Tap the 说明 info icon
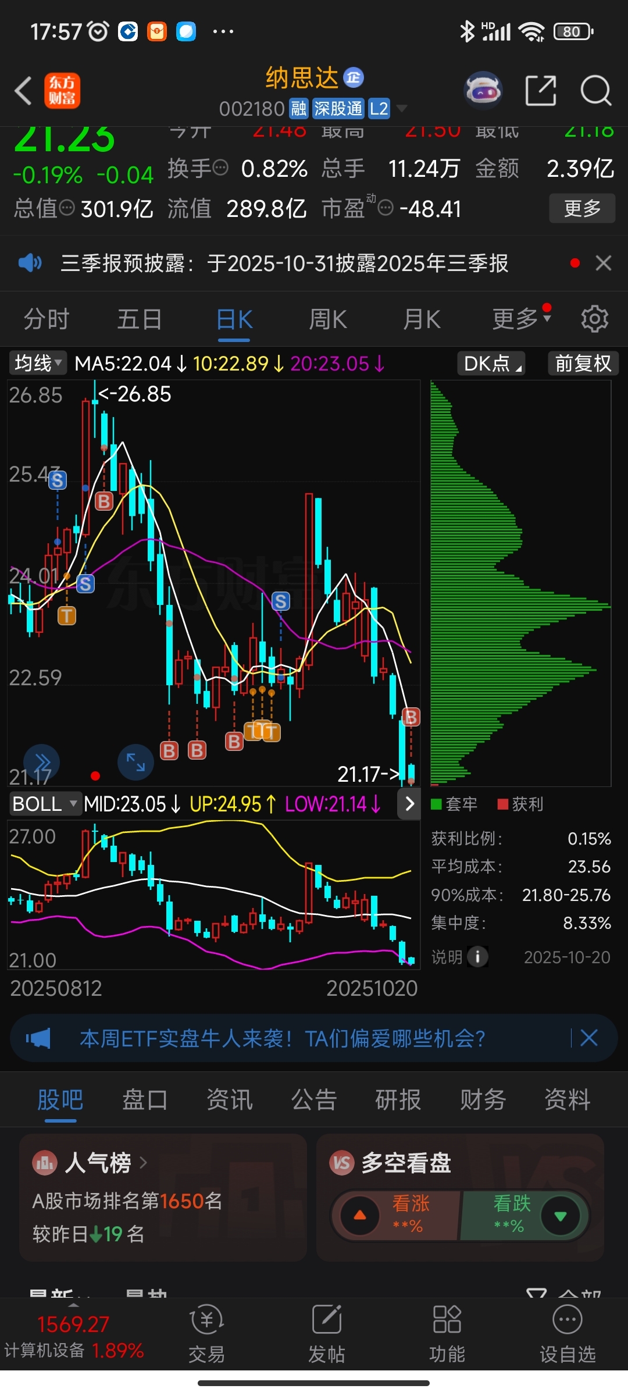Screen dimensions: 628x1396 click(477, 957)
